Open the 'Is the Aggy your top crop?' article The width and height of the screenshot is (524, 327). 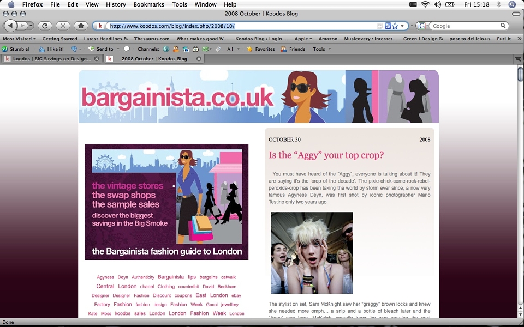pyautogui.click(x=326, y=155)
